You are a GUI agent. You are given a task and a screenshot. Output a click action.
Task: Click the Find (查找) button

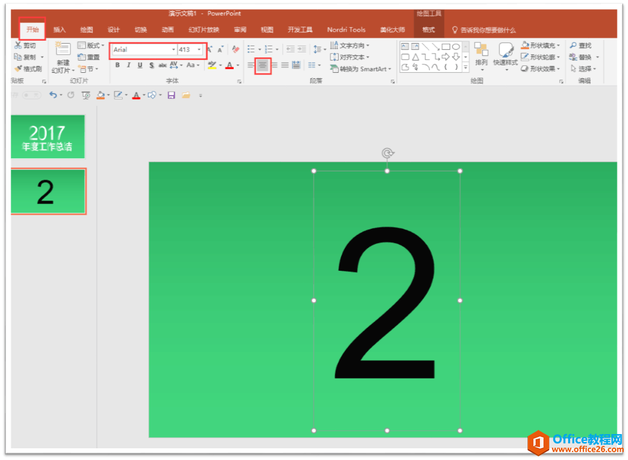click(580, 46)
